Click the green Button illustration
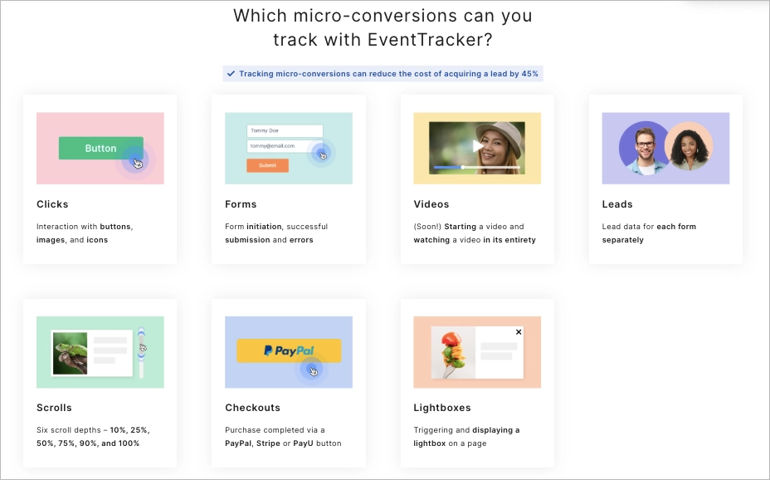 [100, 149]
